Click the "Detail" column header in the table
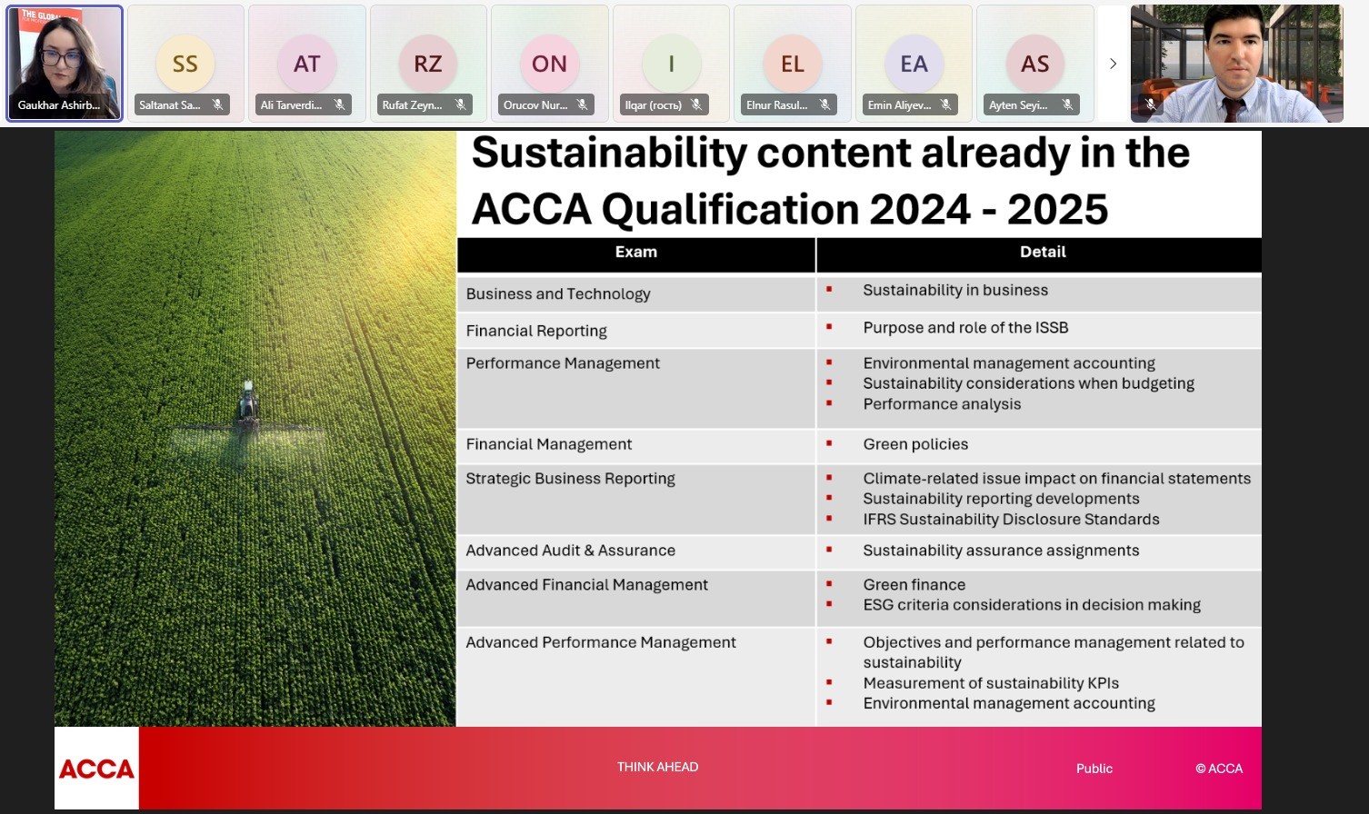1369x814 pixels. click(x=1042, y=253)
